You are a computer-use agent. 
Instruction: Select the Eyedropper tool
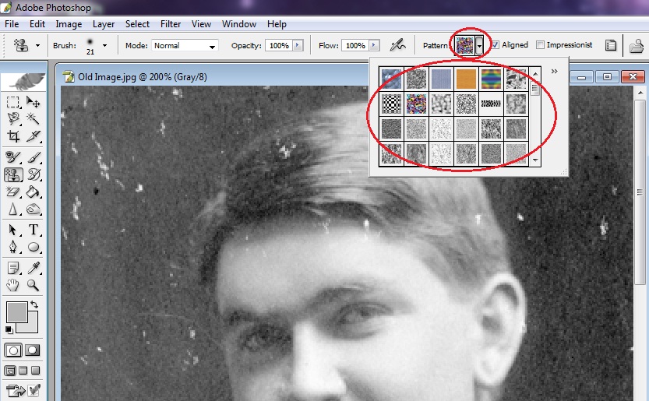click(33, 268)
